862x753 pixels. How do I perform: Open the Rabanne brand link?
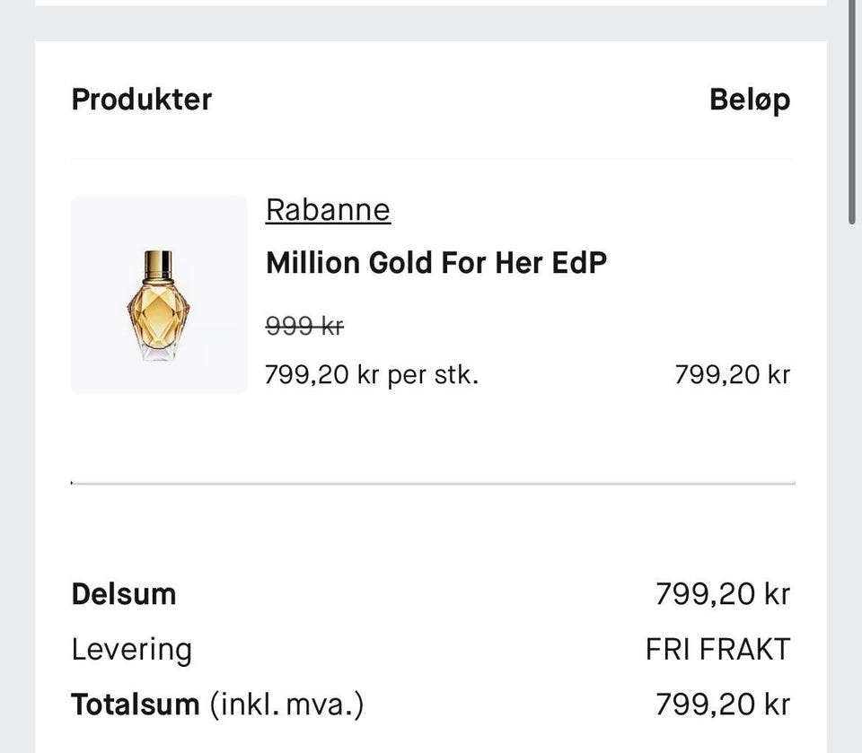pos(328,210)
